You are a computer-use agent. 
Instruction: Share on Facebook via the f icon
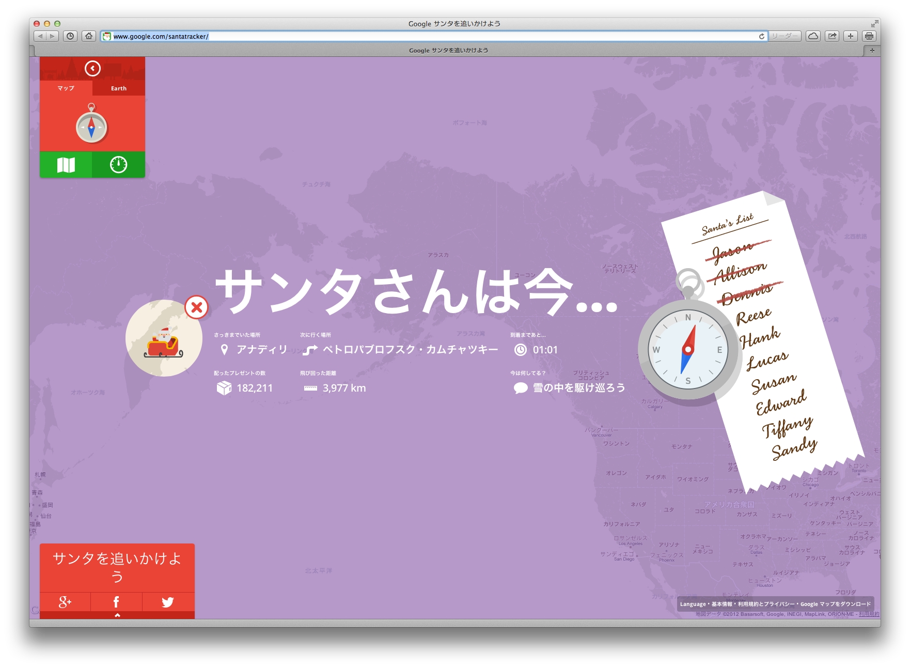(116, 602)
